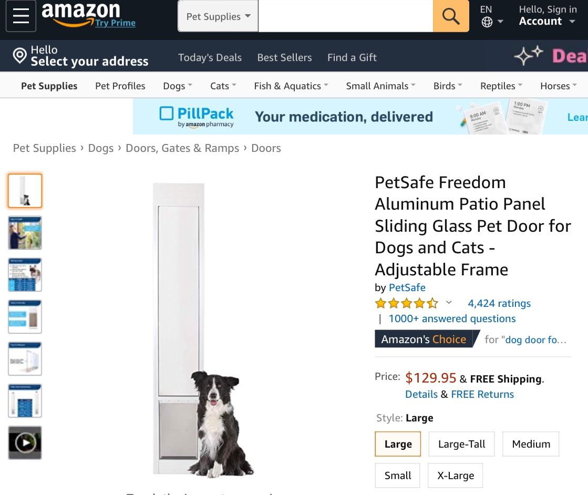This screenshot has width=588, height=495.
Task: Select the second product image thumbnail
Action: (25, 233)
